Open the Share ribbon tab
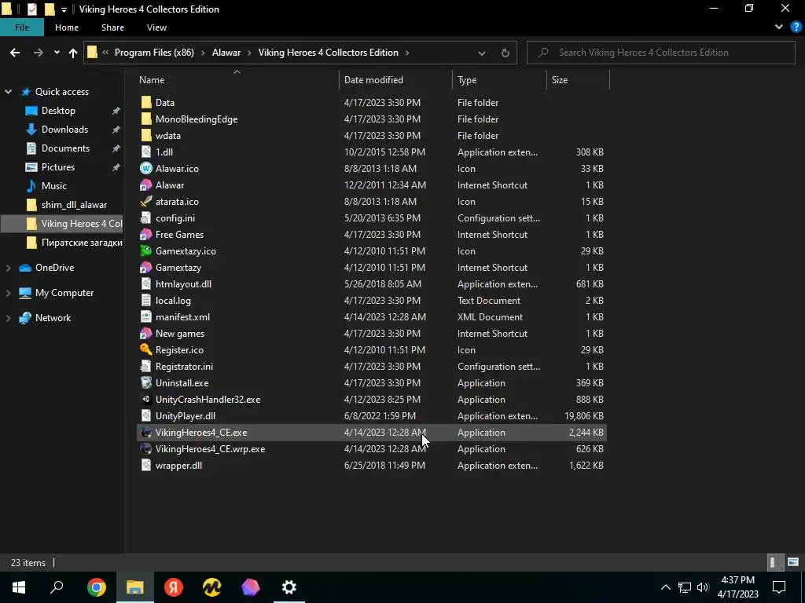Viewport: 805px width, 603px height. point(112,27)
